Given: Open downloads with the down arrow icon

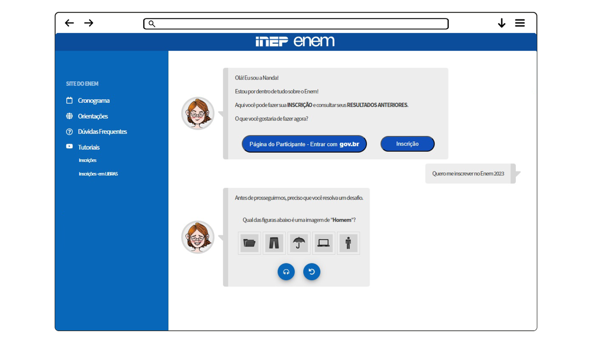Looking at the screenshot, I should [501, 23].
